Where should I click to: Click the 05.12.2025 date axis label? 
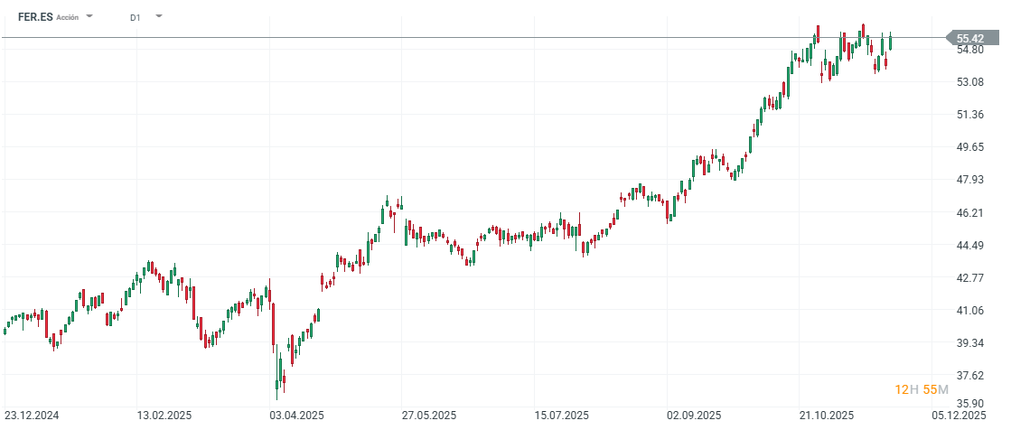point(959,416)
